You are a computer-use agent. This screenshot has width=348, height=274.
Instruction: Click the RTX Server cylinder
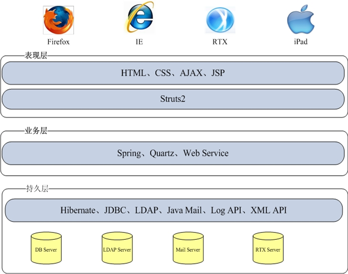coord(268,249)
